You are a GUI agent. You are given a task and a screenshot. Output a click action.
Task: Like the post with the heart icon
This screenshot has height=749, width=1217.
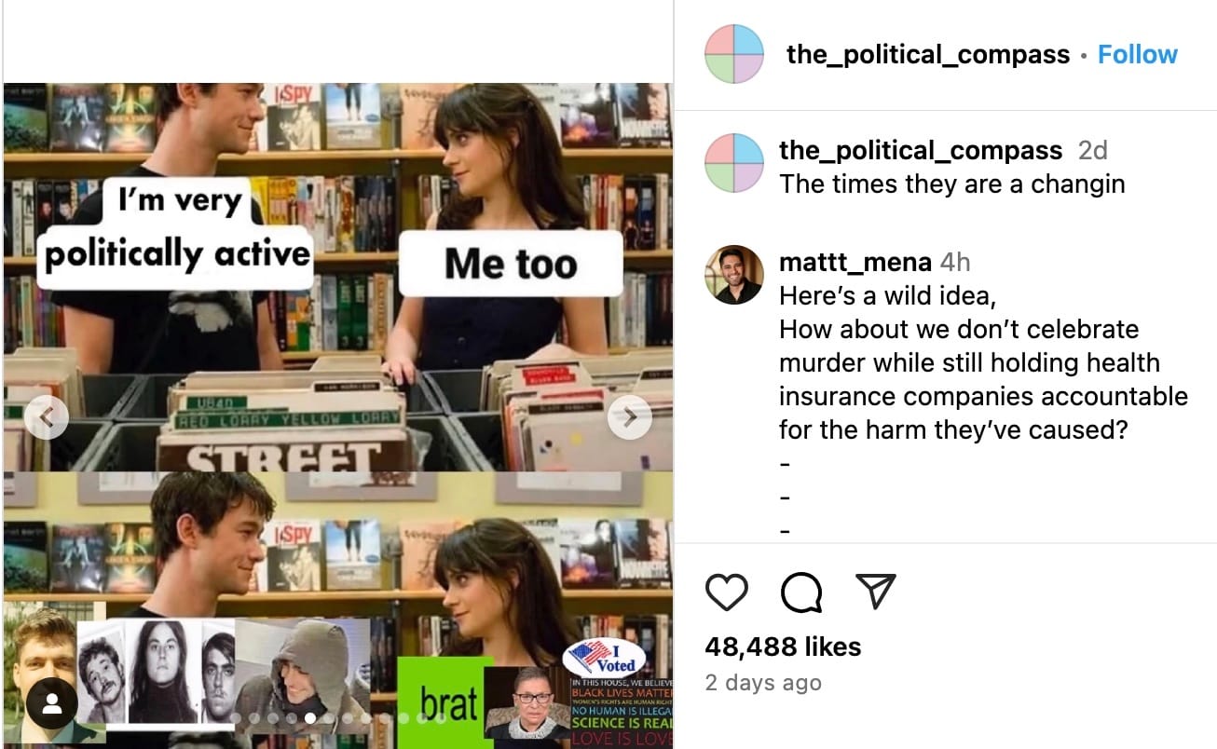(727, 592)
